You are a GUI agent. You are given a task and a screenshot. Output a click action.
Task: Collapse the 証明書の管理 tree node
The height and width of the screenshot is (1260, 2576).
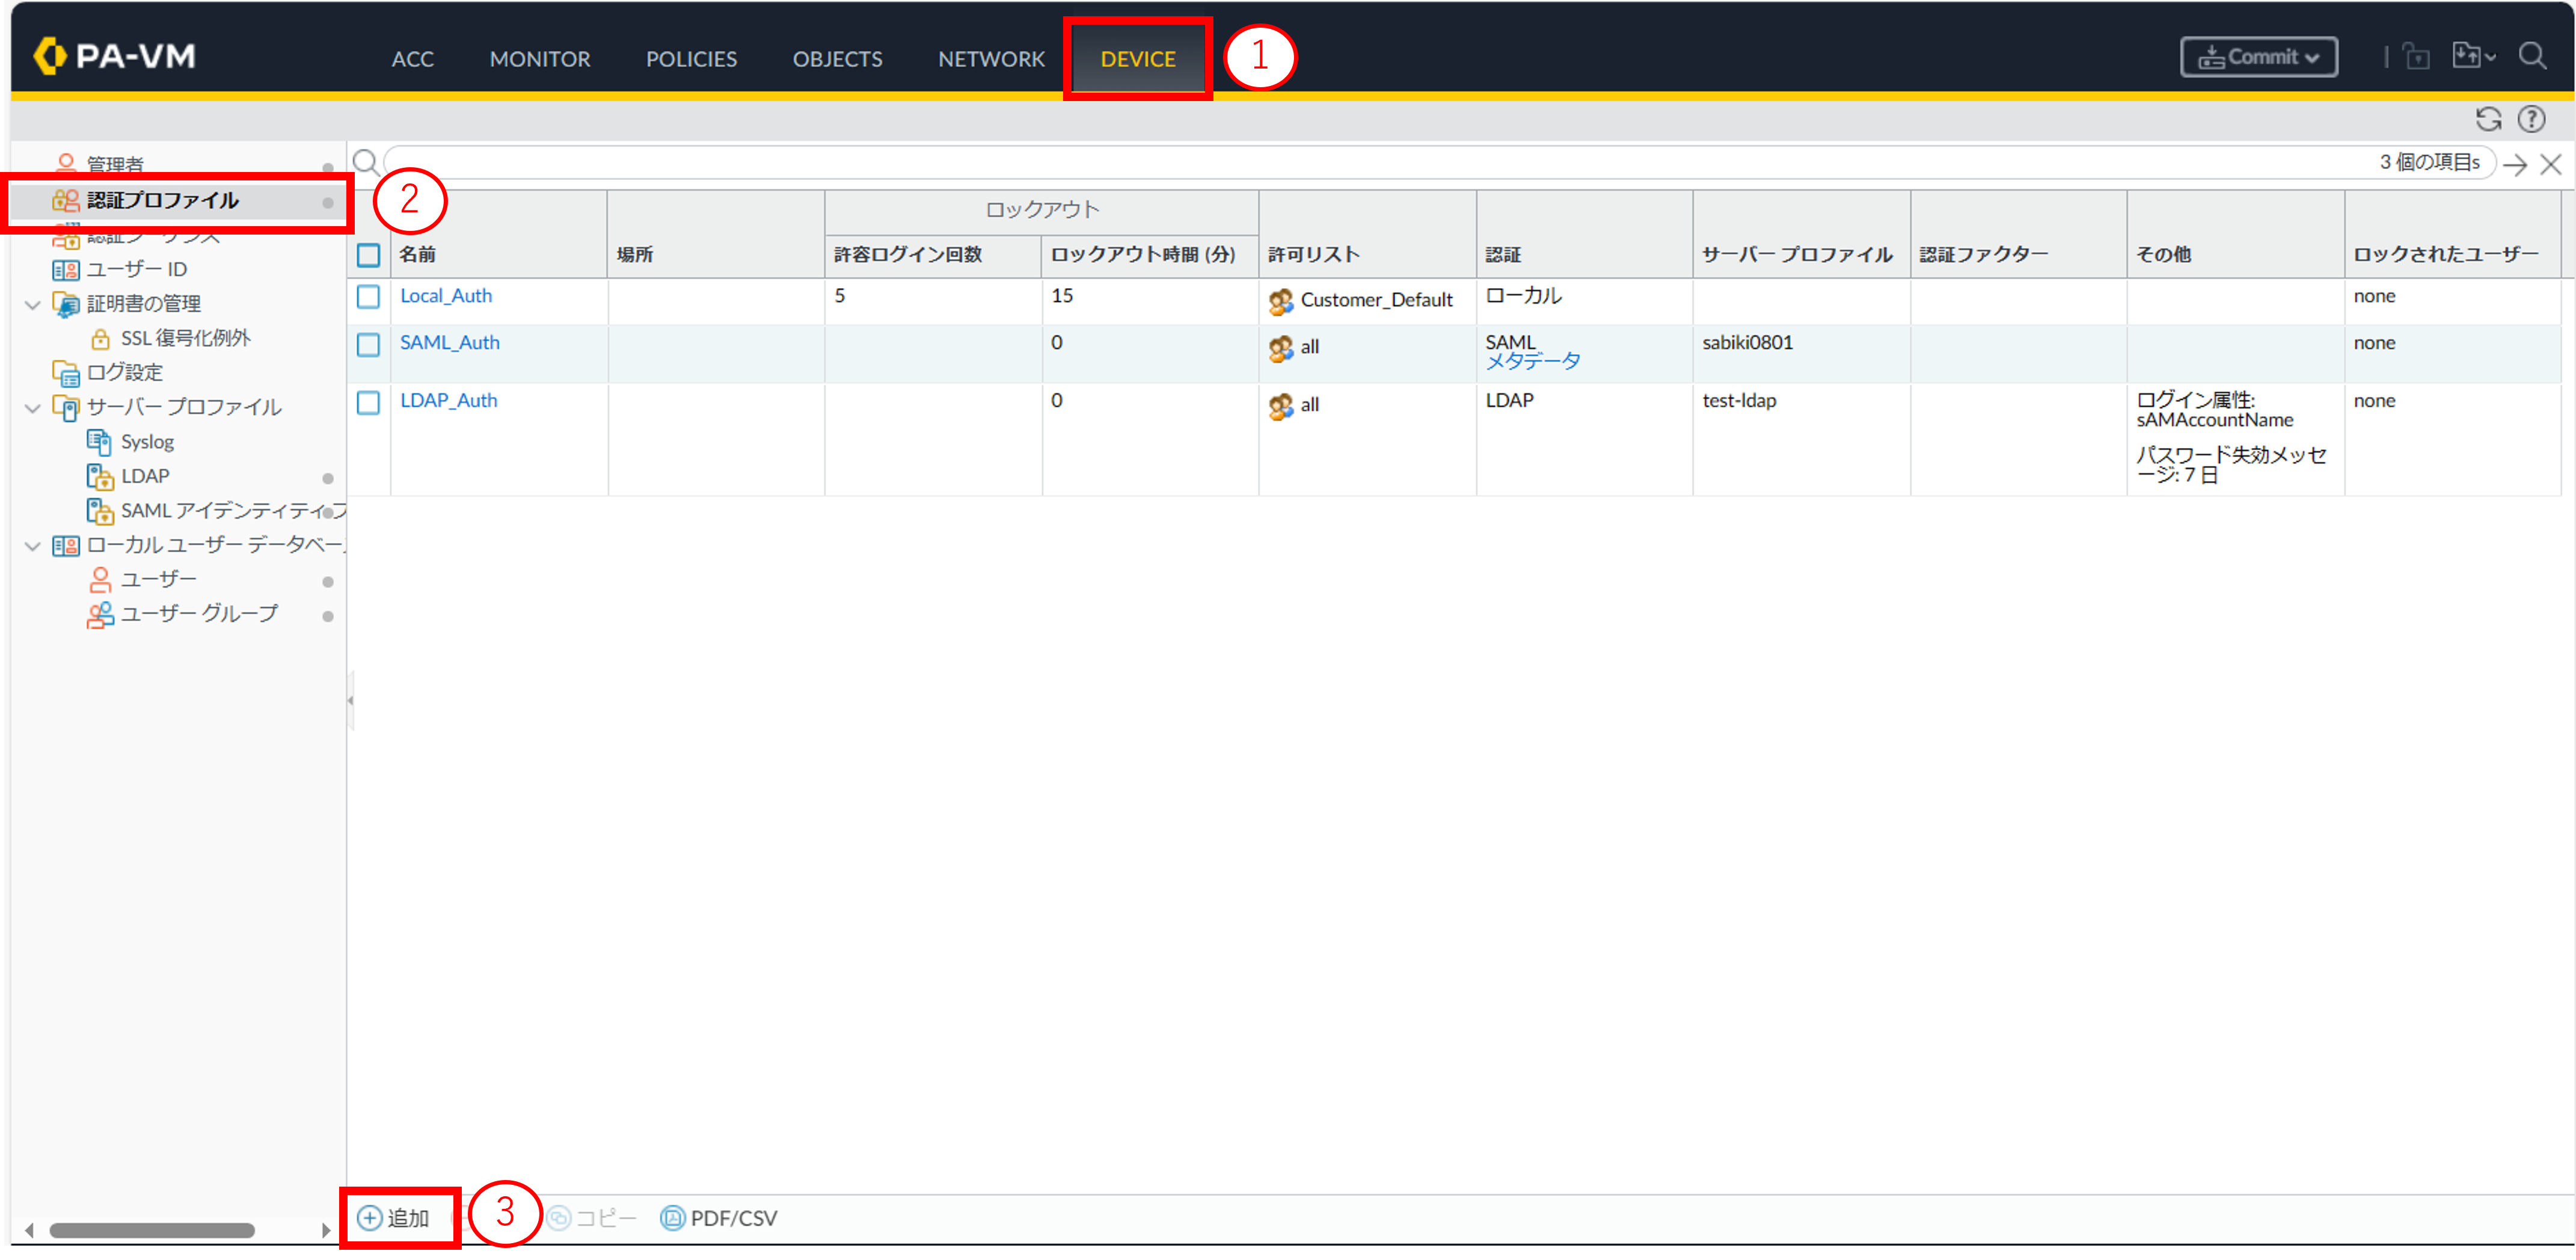[33, 304]
